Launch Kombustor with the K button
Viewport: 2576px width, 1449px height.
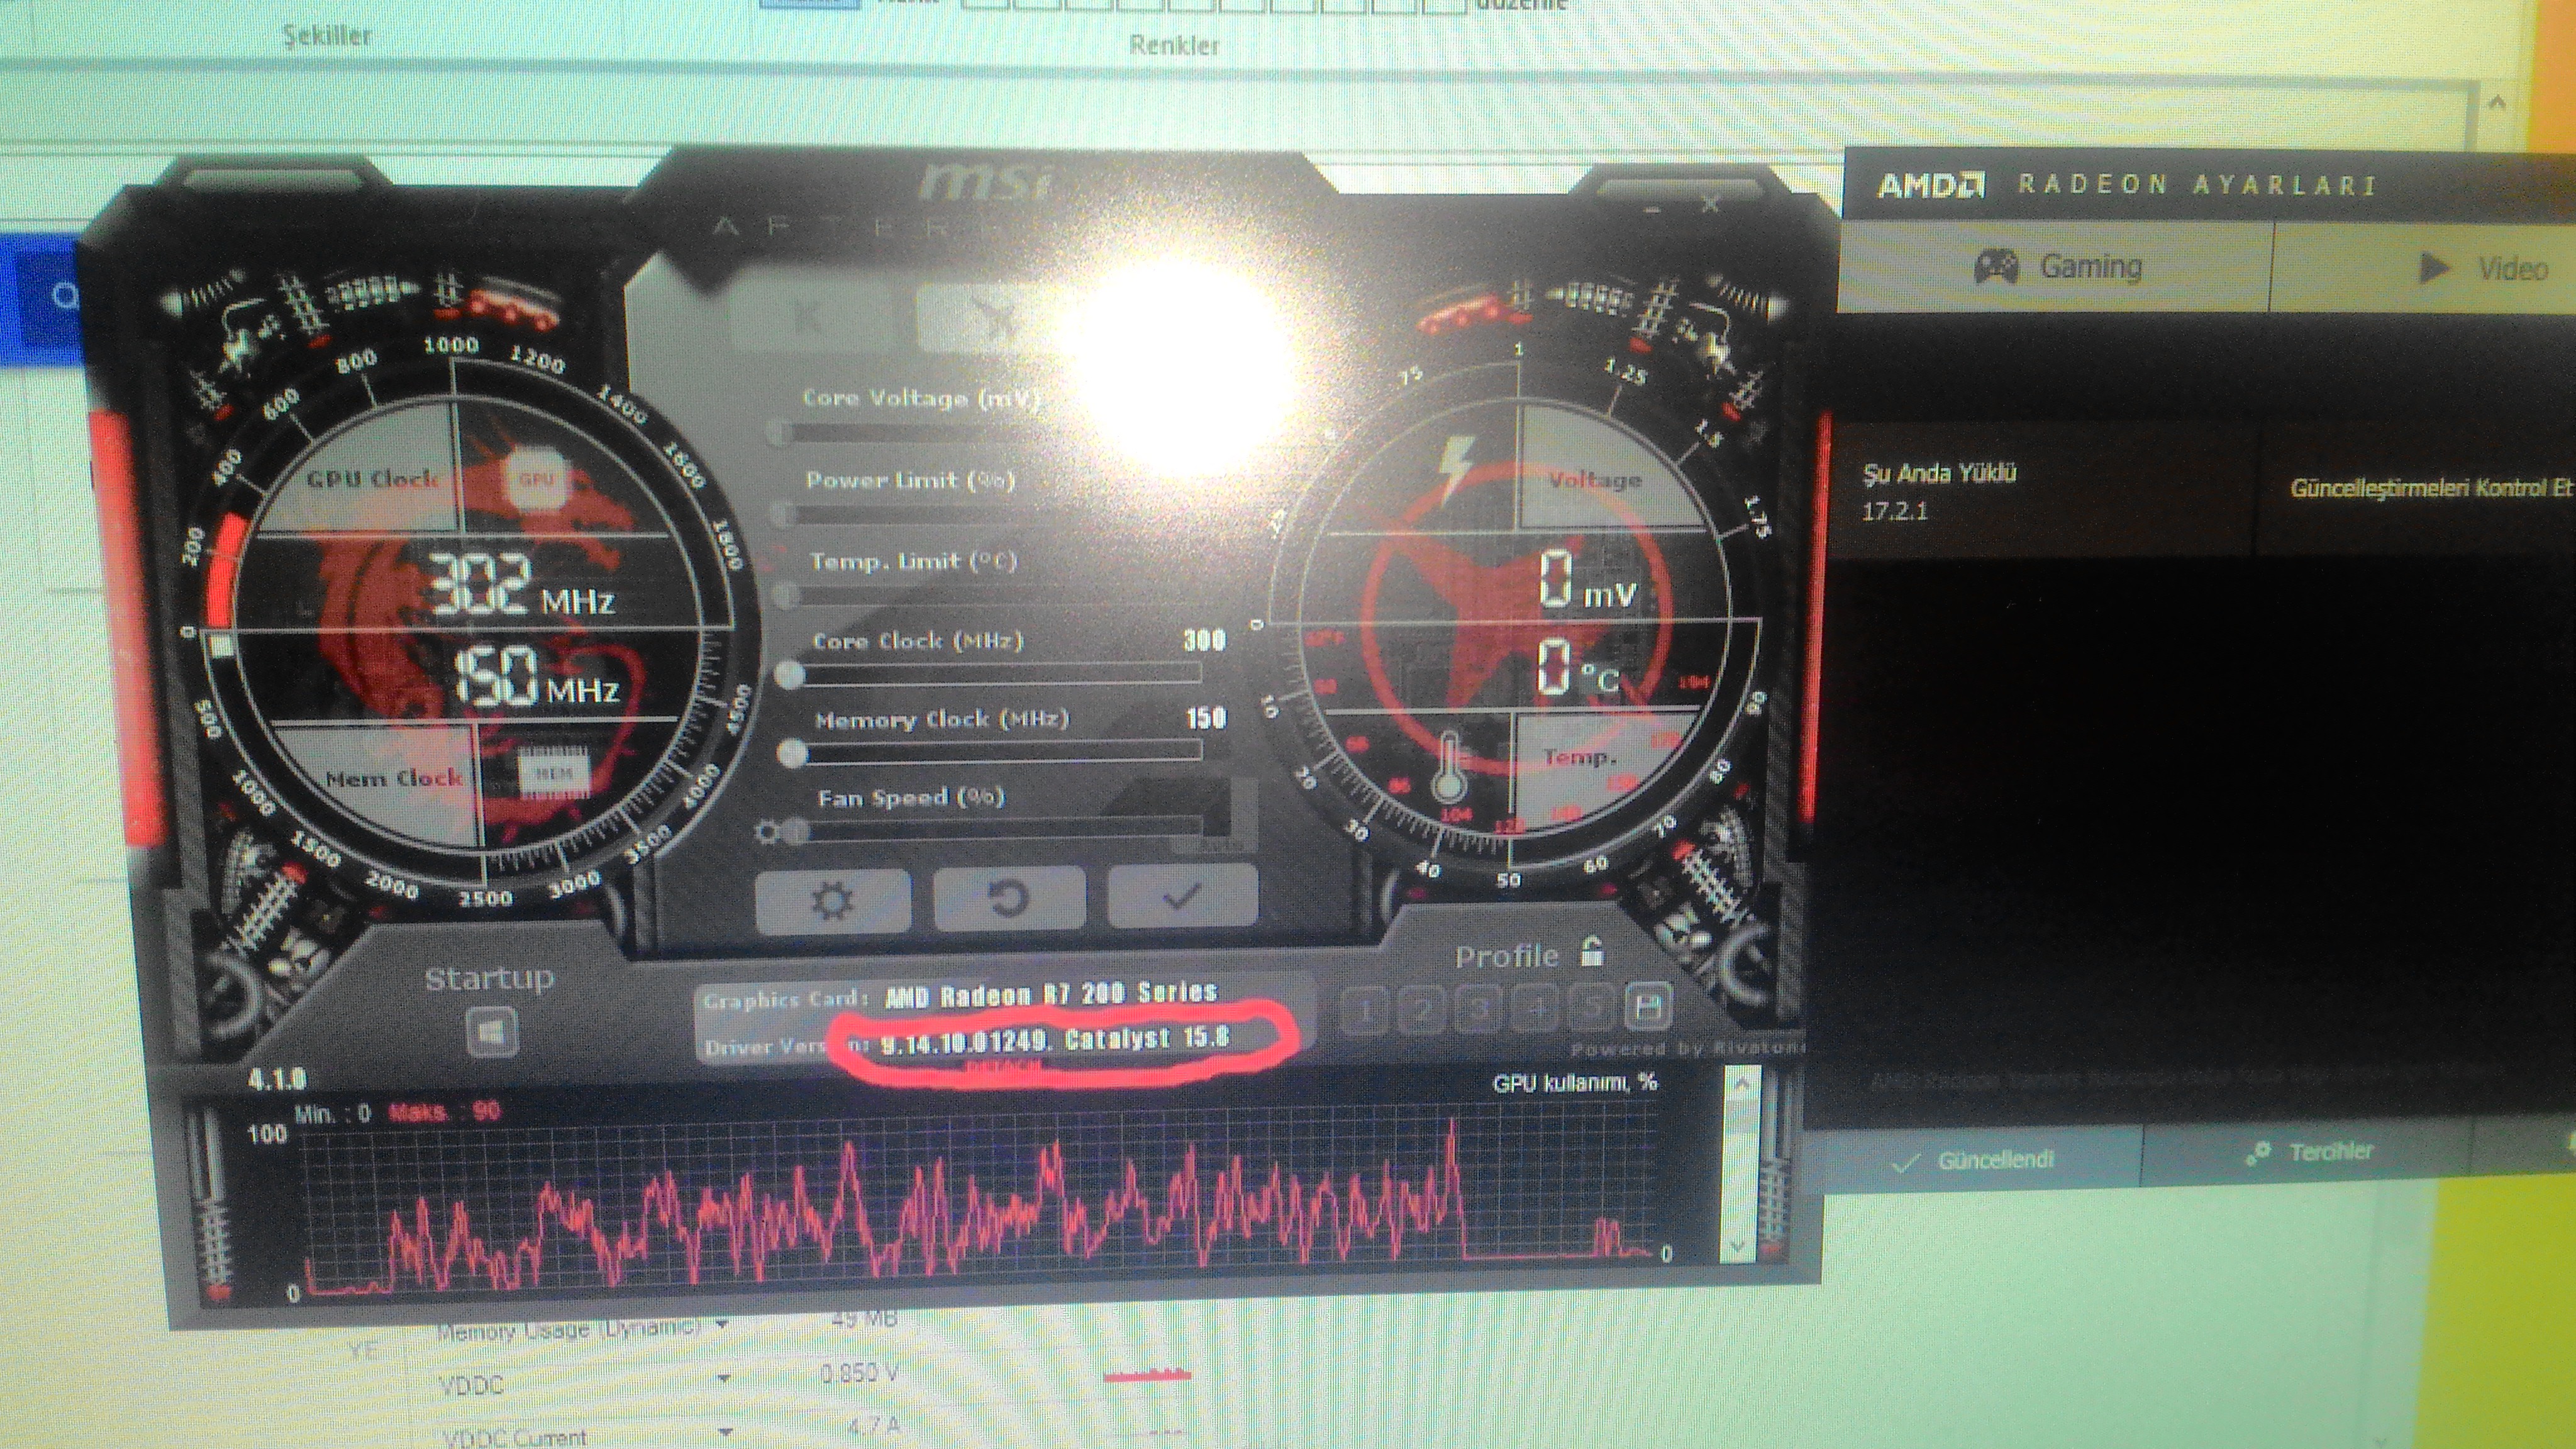tap(806, 318)
